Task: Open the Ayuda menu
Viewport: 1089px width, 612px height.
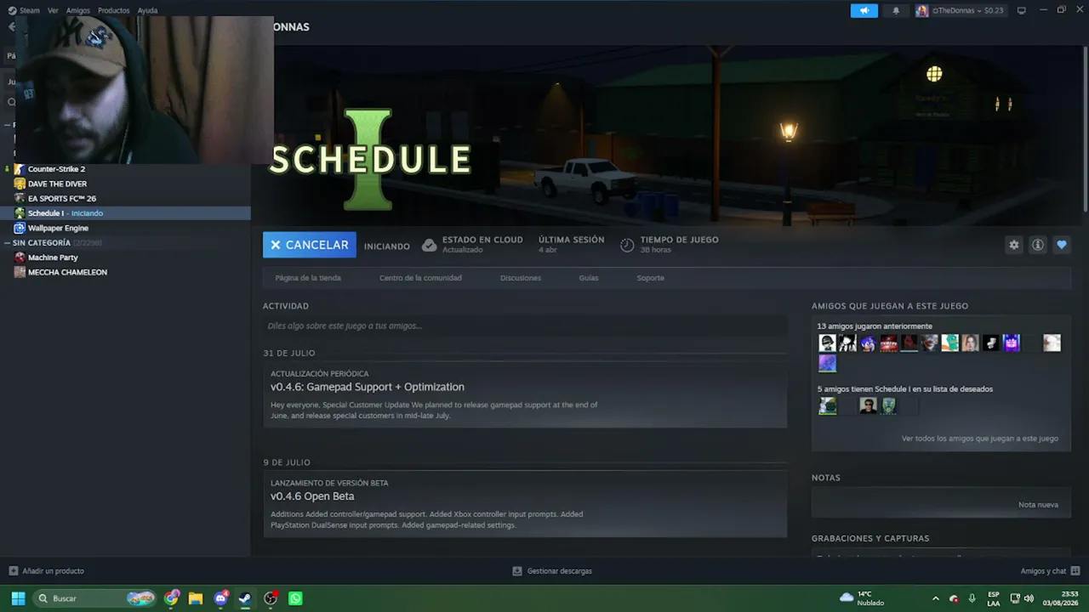Action: coord(147,10)
